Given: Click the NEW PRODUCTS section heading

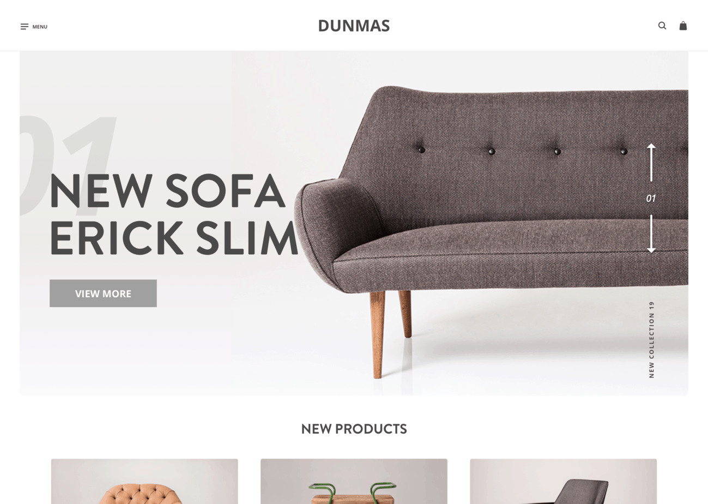Looking at the screenshot, I should click(354, 429).
